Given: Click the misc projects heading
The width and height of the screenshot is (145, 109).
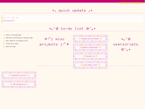Looking at the screenshot, I should 54,42.
